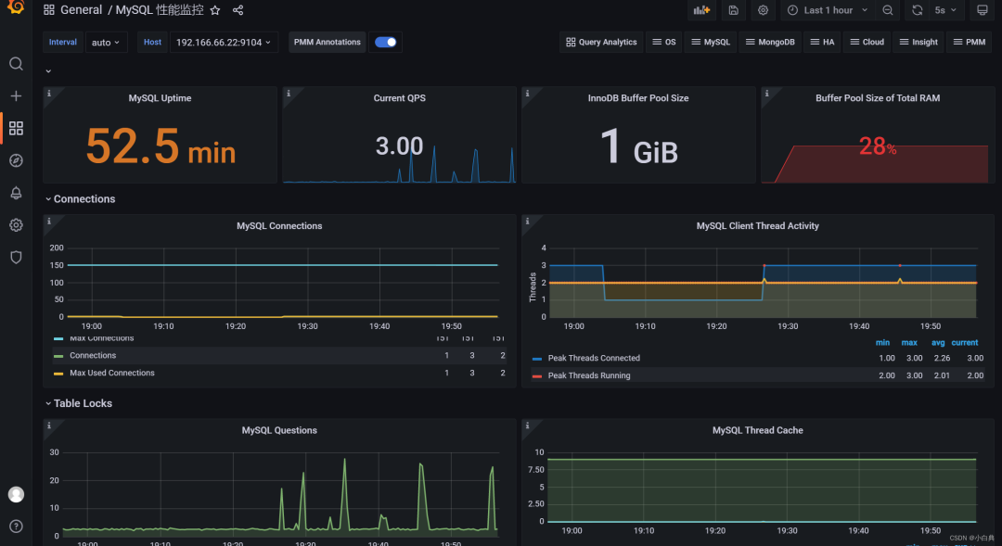Sort thread legend by min column
Viewport: 1002px width, 546px height.
coord(882,343)
